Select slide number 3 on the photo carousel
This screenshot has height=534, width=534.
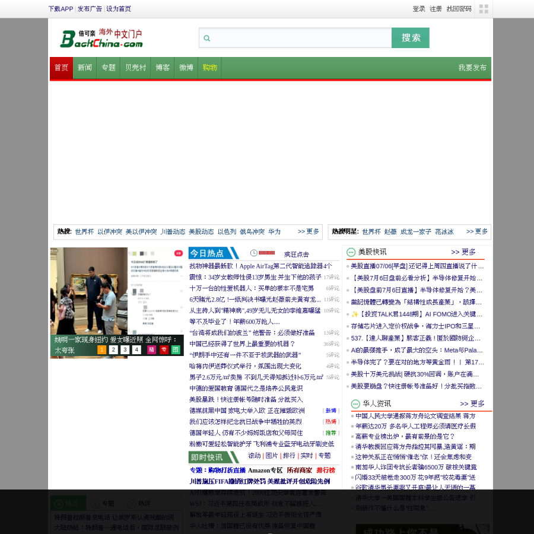pos(125,349)
